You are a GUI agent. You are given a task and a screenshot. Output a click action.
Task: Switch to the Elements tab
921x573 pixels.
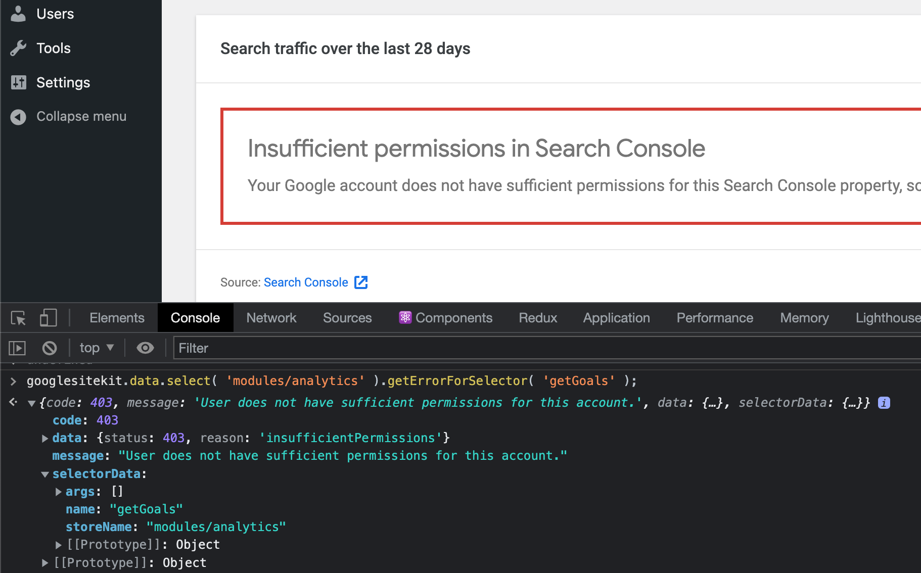(x=117, y=318)
